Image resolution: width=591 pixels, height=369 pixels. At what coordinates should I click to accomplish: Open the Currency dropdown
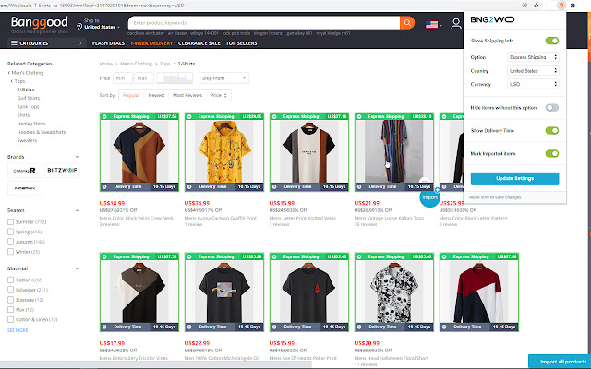coord(533,84)
